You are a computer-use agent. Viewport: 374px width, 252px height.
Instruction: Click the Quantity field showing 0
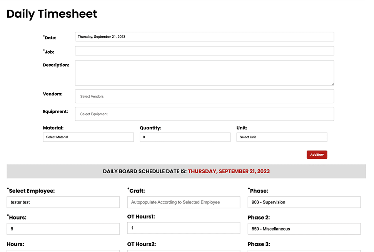[185, 137]
